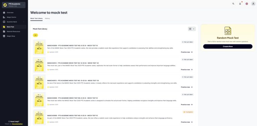Open user profile avatar icon
The image size is (257, 126).
253,4
